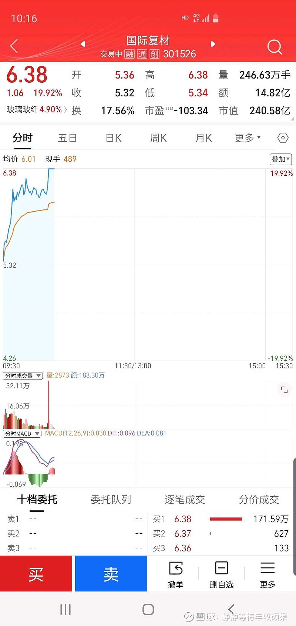The image size is (296, 626).
Task: Open the 更多 menu in bottom bar
Action: click(267, 574)
